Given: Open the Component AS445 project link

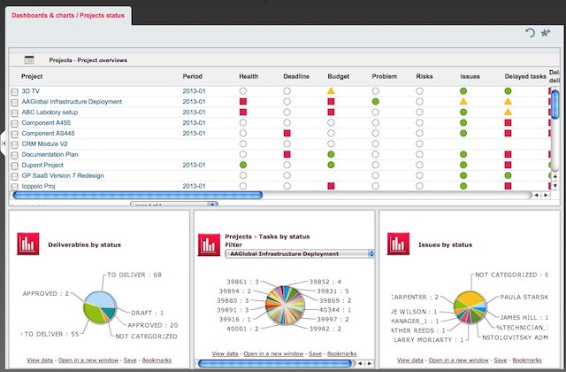Looking at the screenshot, I should pyautogui.click(x=48, y=133).
